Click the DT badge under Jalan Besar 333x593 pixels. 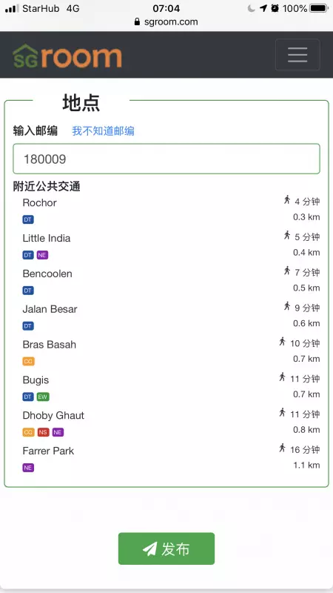[x=28, y=326]
